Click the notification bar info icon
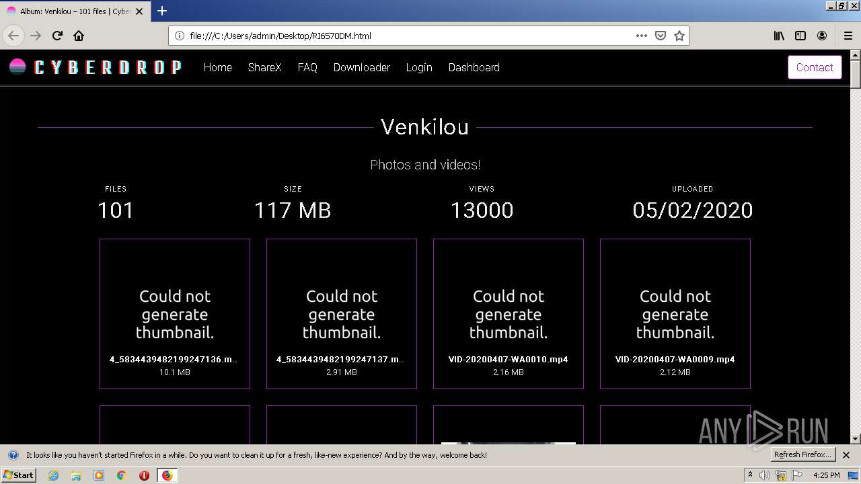 (13, 455)
